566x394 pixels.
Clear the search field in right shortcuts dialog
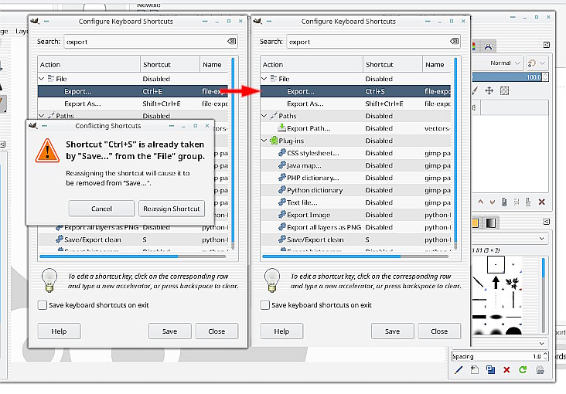pyautogui.click(x=454, y=41)
